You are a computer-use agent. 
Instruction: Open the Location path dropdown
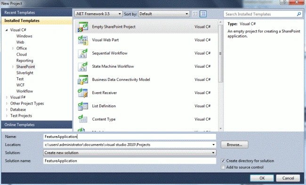214,145
